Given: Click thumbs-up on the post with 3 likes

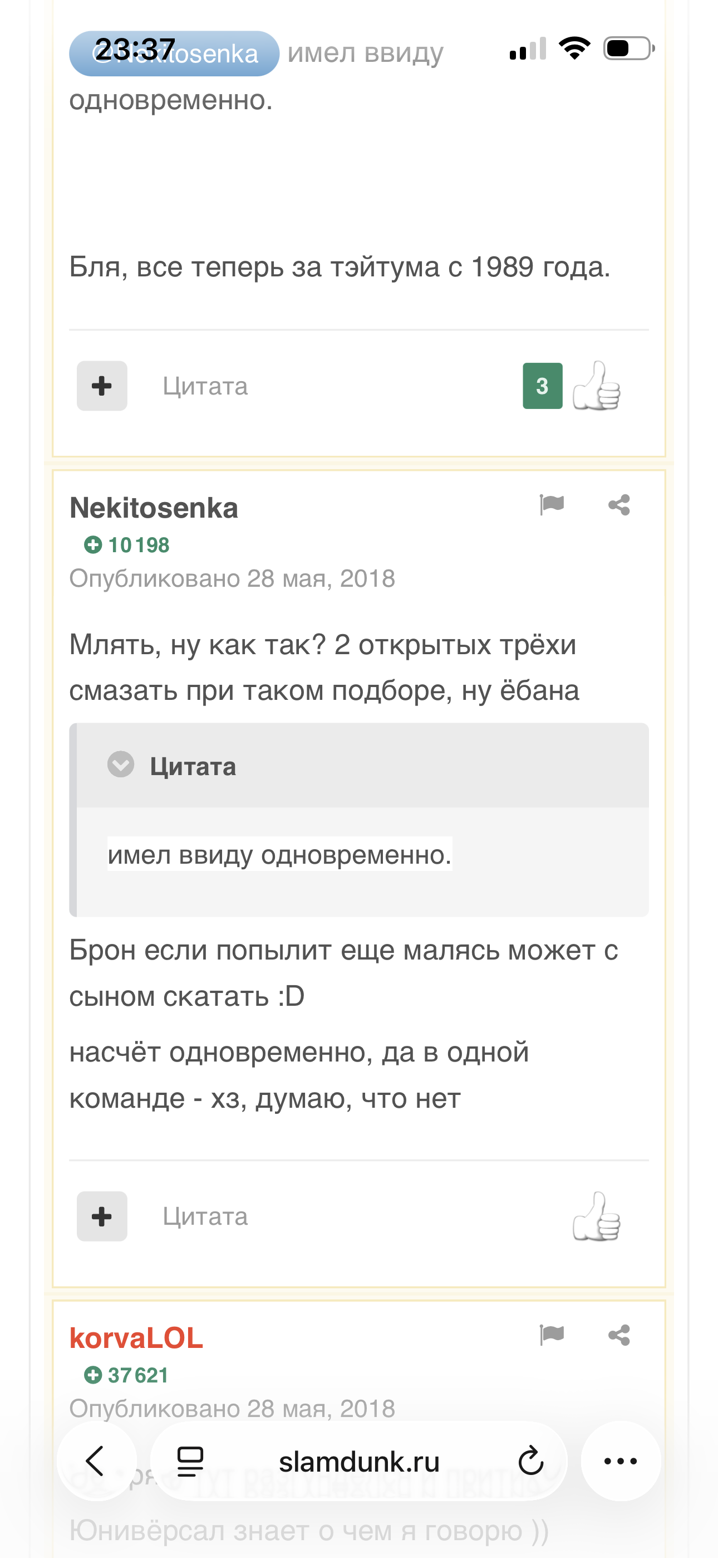Looking at the screenshot, I should coord(596,386).
